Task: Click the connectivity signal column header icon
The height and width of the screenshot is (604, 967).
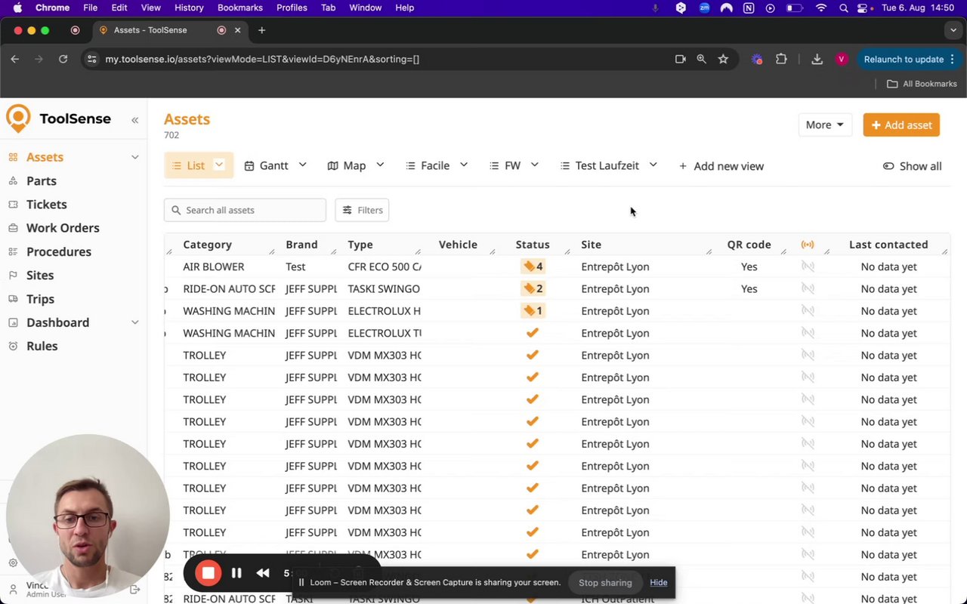Action: click(x=808, y=245)
